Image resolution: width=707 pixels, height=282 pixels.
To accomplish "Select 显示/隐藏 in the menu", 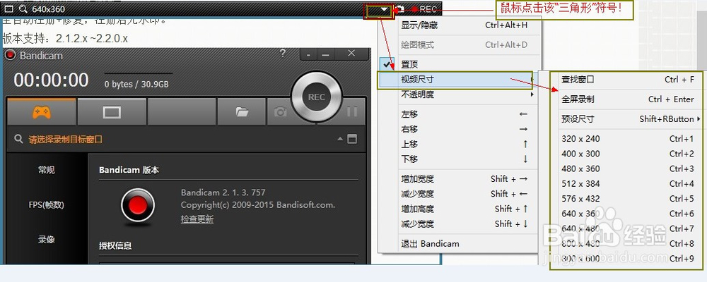I will (459, 25).
